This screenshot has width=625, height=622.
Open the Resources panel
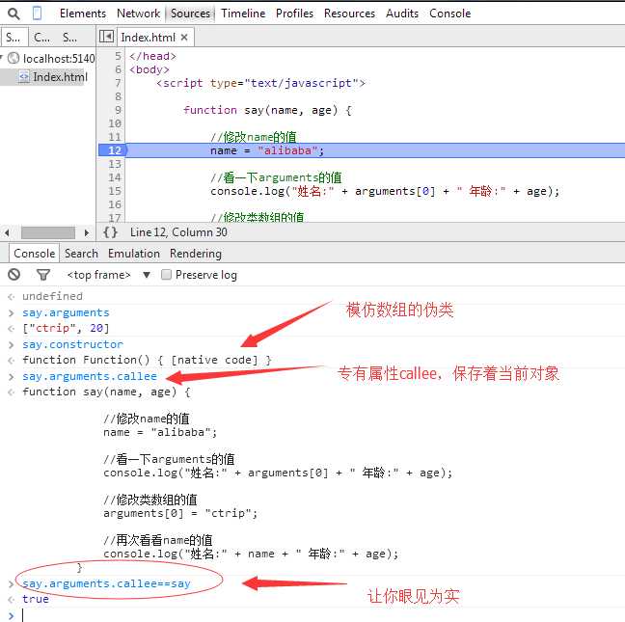point(349,14)
